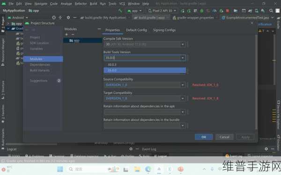The width and height of the screenshot is (281, 175).
Task: Select SDK Location in the dialog sidebar
Action: click(x=39, y=43)
